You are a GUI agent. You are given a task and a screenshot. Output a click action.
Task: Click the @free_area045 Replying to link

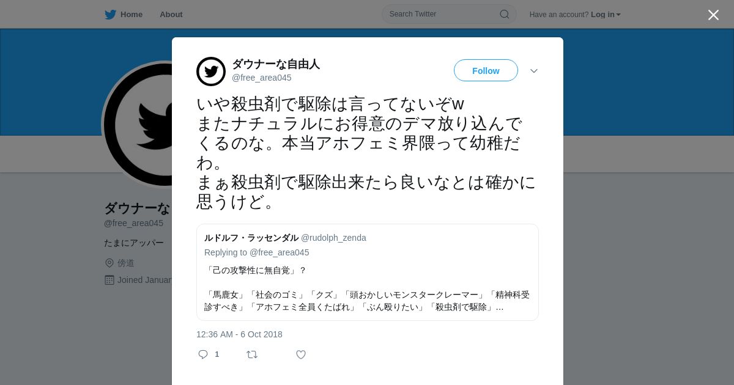point(280,252)
